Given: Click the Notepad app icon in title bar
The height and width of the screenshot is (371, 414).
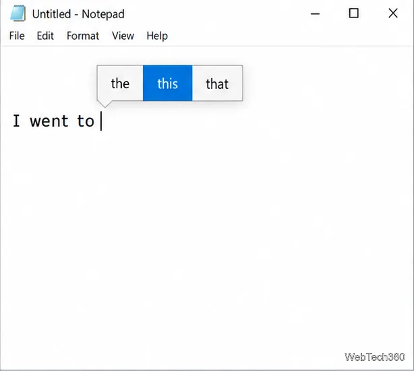Looking at the screenshot, I should 18,13.
